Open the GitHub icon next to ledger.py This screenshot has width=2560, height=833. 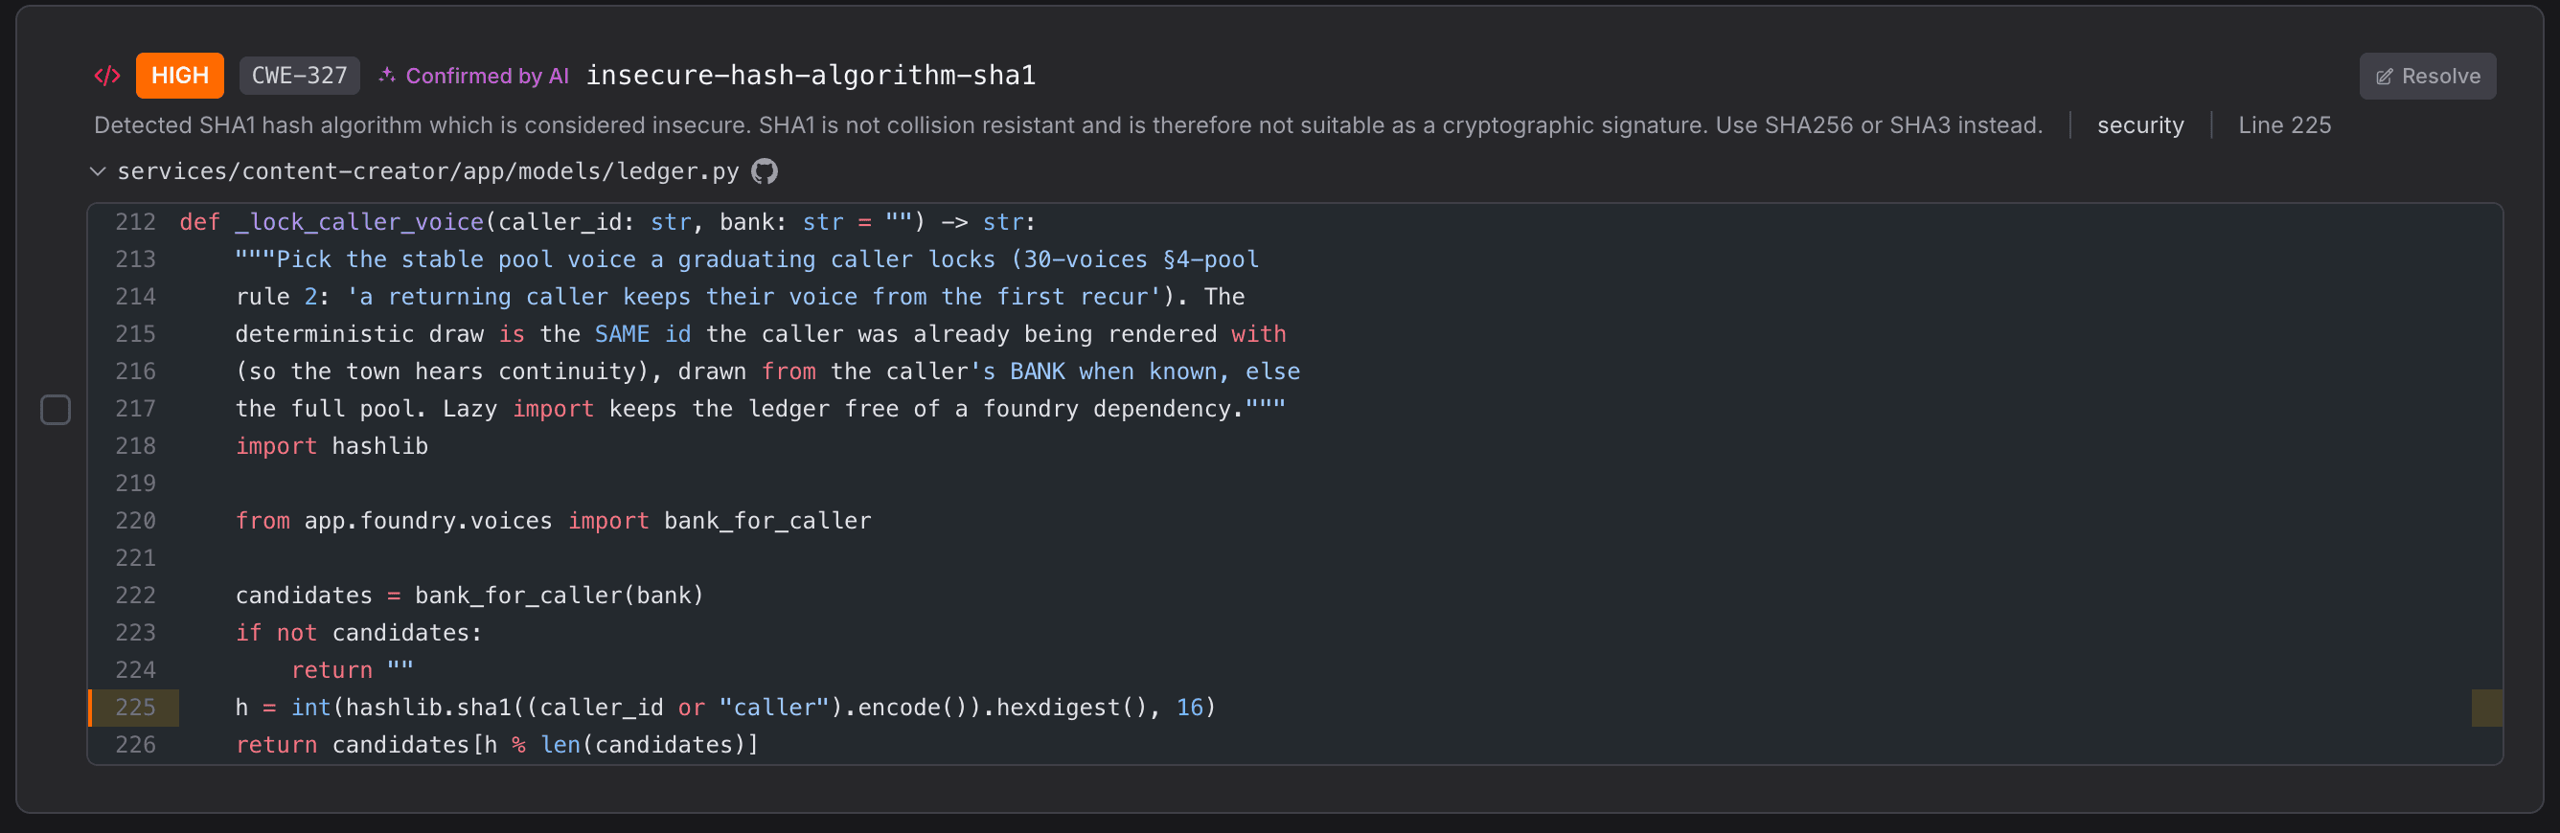coord(765,171)
